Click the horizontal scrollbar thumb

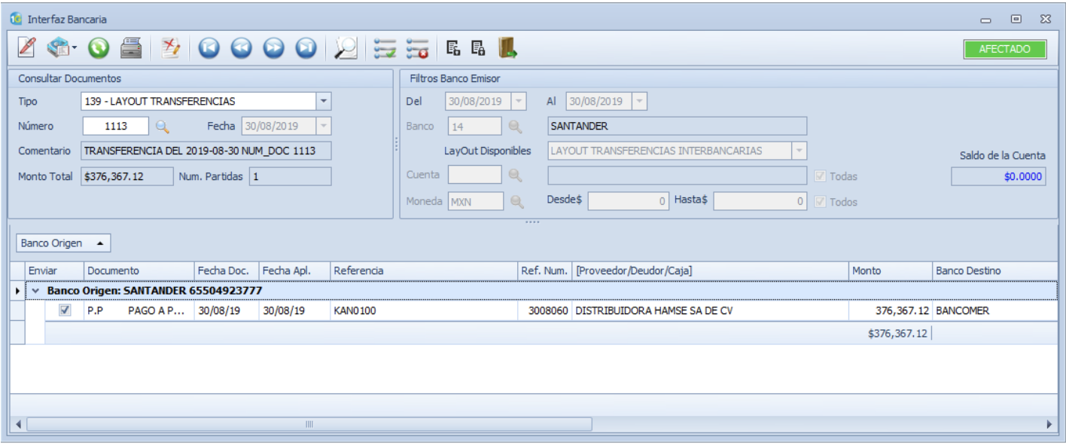(309, 424)
